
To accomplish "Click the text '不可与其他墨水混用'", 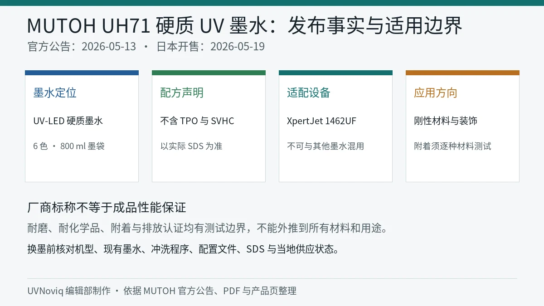I will pos(325,146).
